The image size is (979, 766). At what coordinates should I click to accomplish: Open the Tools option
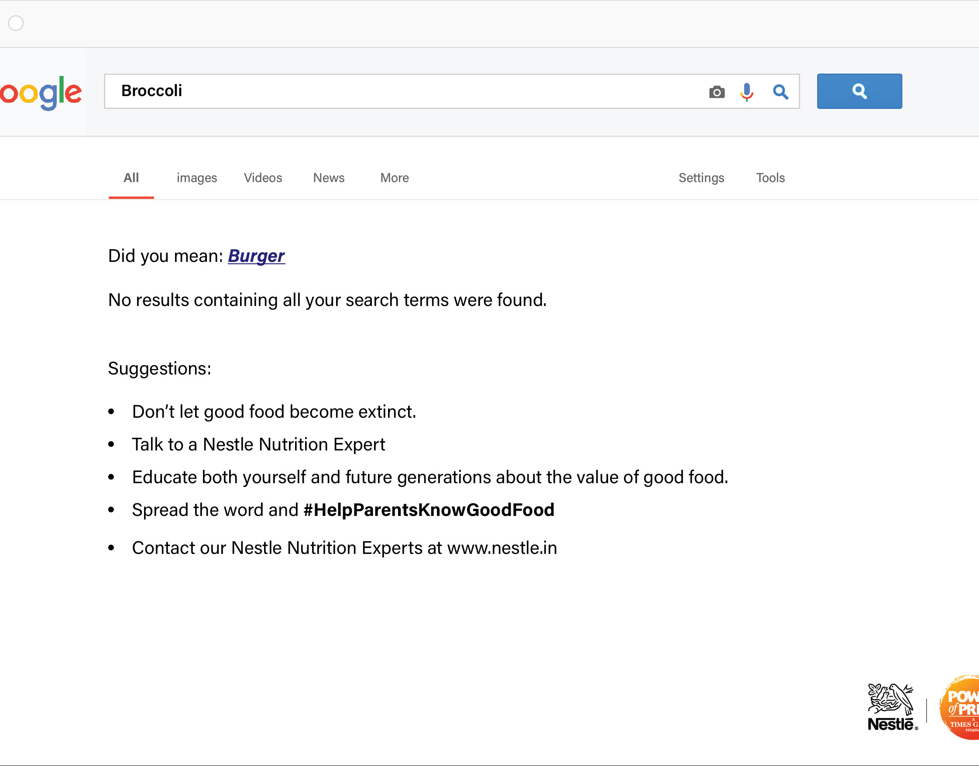(770, 178)
